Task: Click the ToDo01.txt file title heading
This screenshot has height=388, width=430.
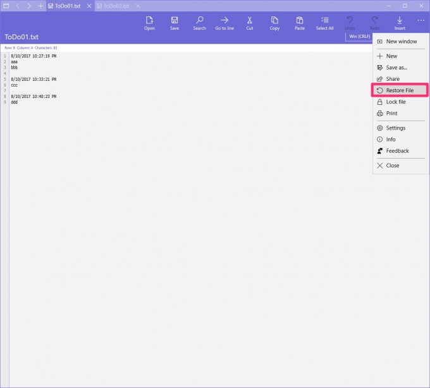Action: [x=21, y=37]
